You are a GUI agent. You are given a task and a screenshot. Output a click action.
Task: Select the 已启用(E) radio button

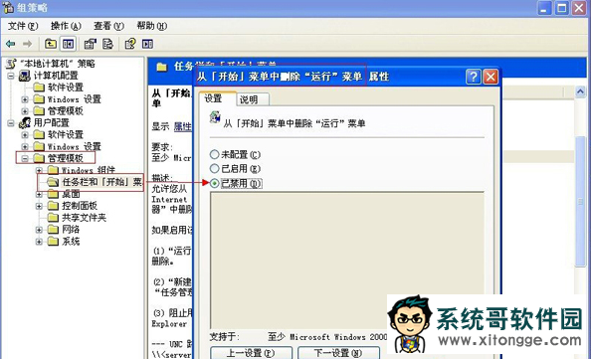coord(214,168)
